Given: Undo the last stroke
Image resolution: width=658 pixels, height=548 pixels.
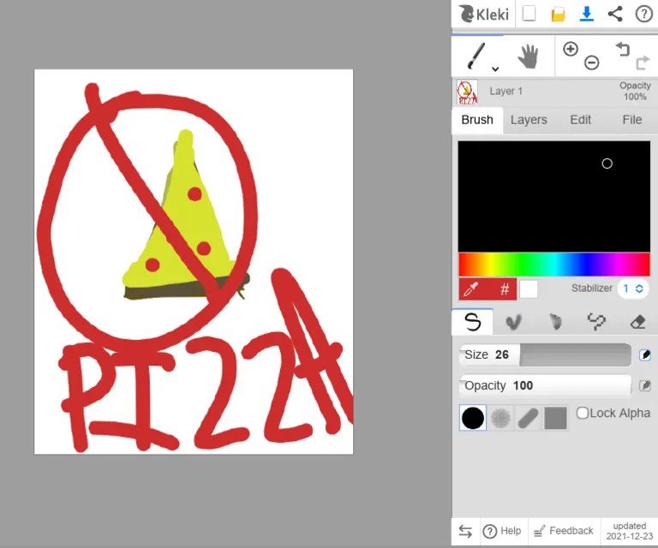Looking at the screenshot, I should coord(623,49).
